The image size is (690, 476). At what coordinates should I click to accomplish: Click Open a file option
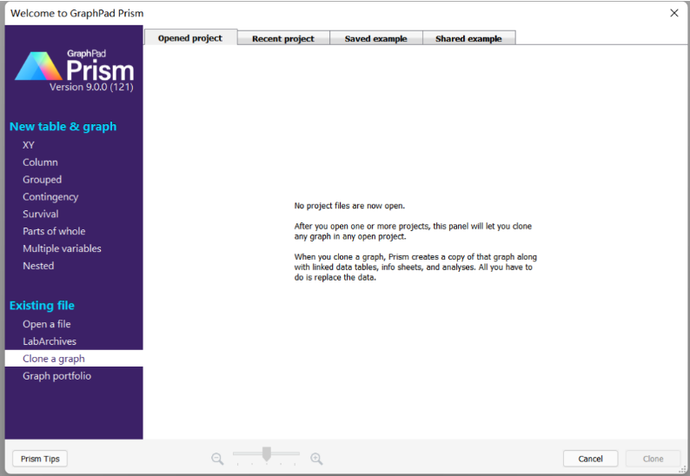pos(47,324)
